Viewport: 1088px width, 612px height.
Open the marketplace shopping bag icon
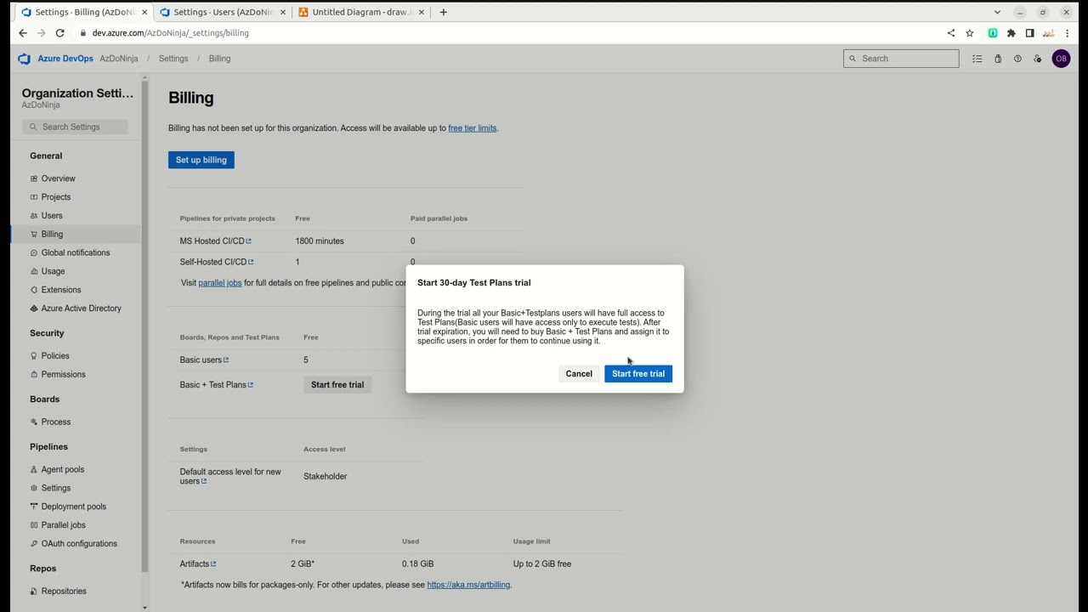pyautogui.click(x=998, y=59)
